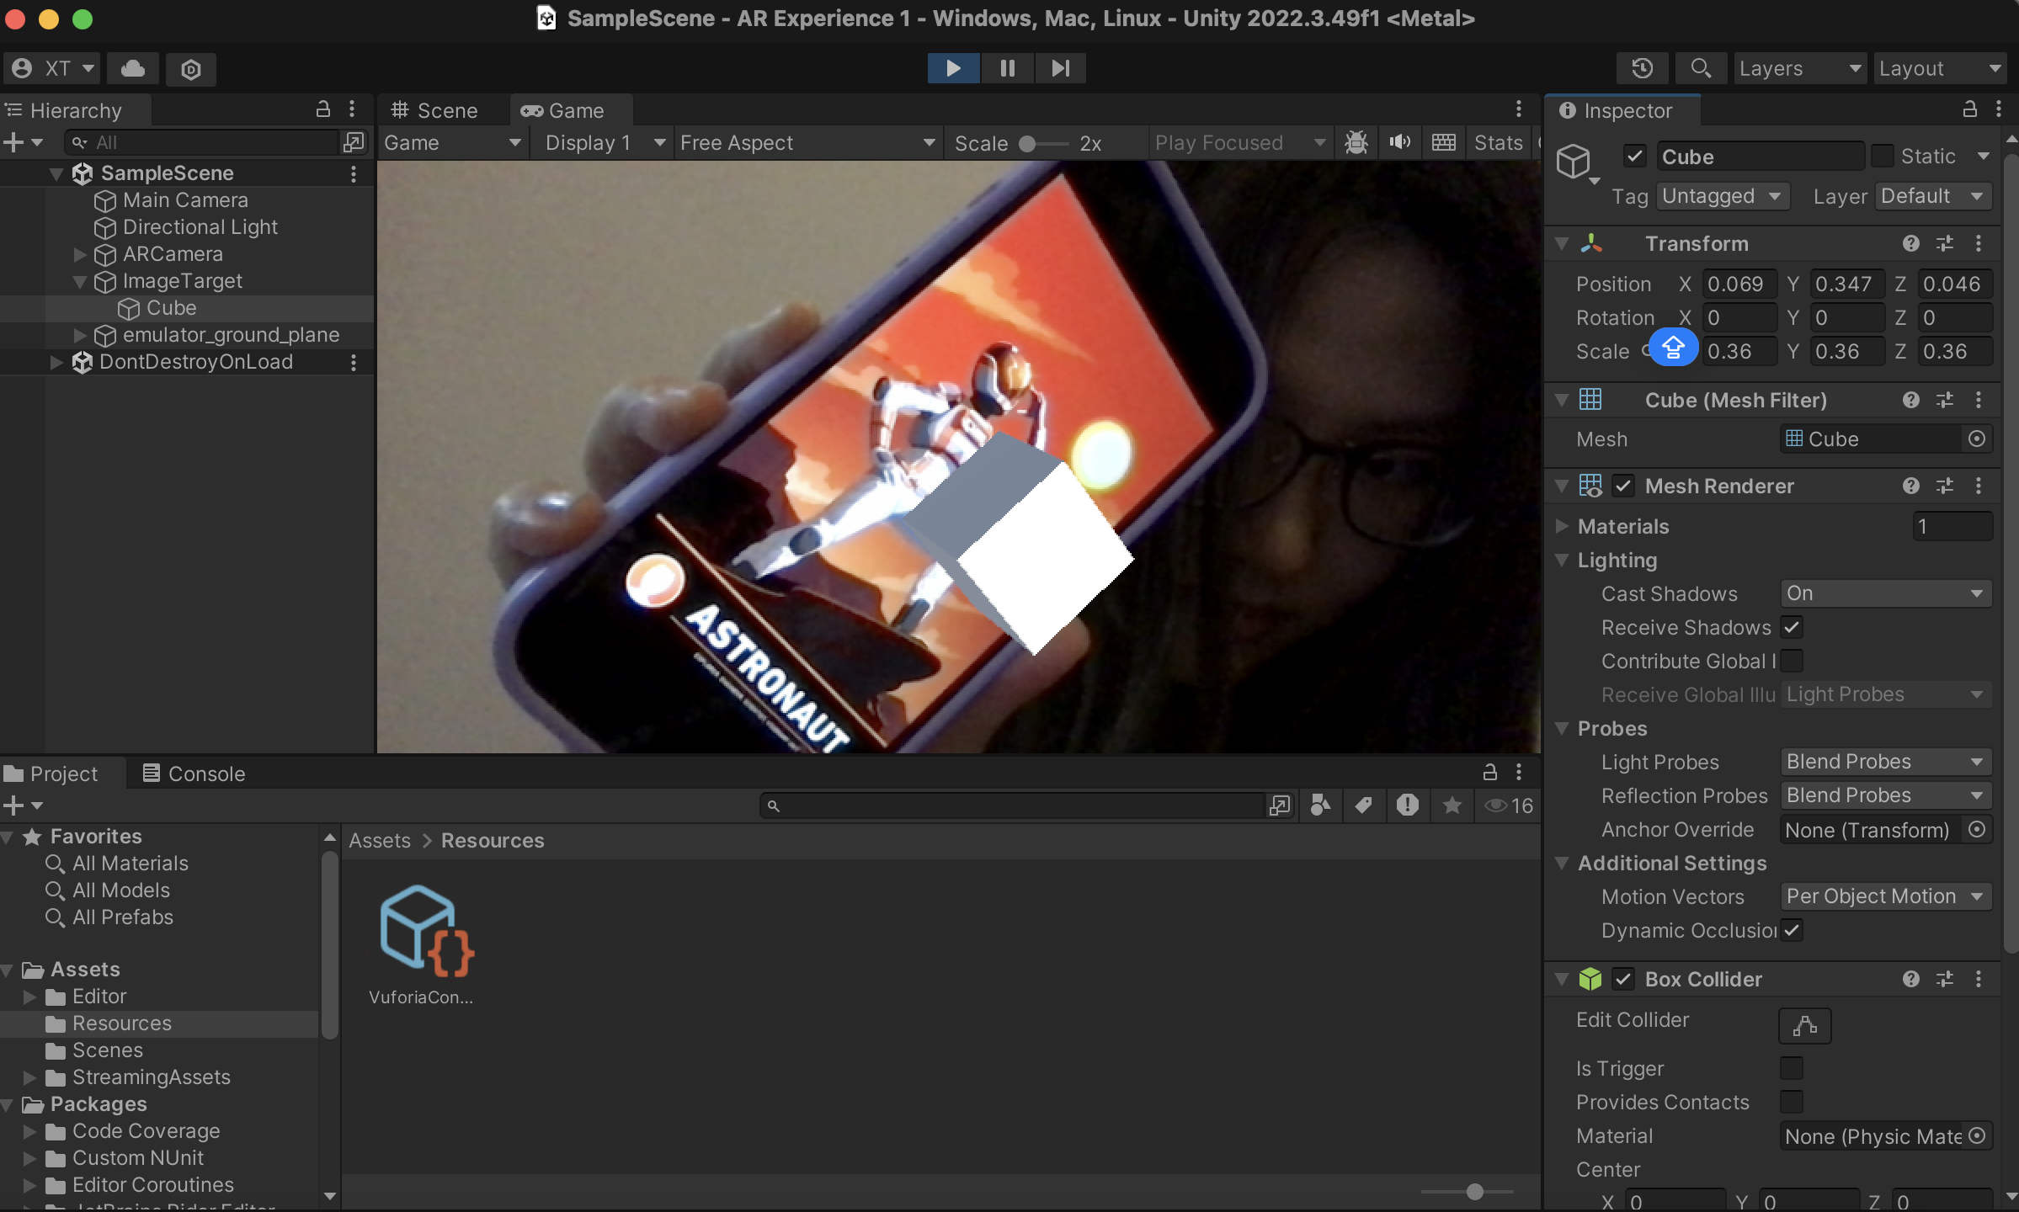
Task: Click the Game view bug icon
Action: pos(1356,142)
